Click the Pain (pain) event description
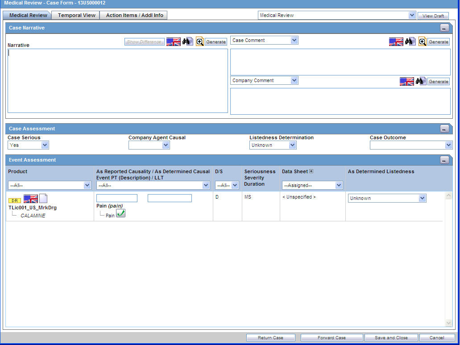Viewport: 460px width, 345px height. [x=109, y=206]
